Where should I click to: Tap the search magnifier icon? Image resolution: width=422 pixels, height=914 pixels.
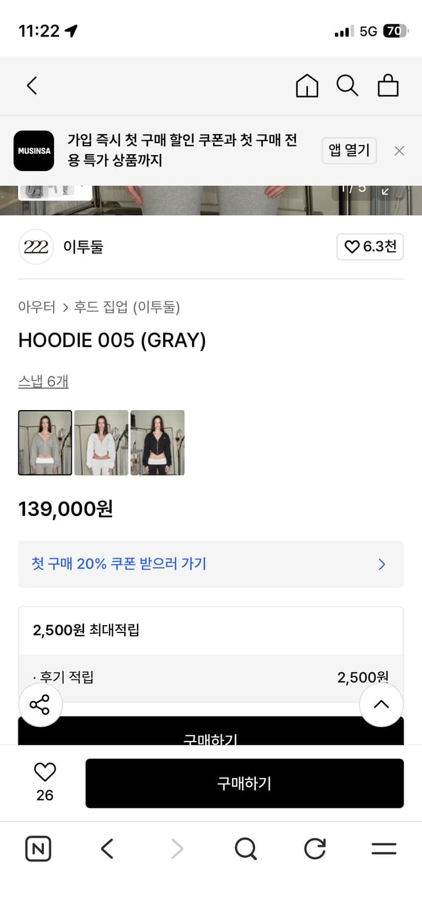pos(348,86)
